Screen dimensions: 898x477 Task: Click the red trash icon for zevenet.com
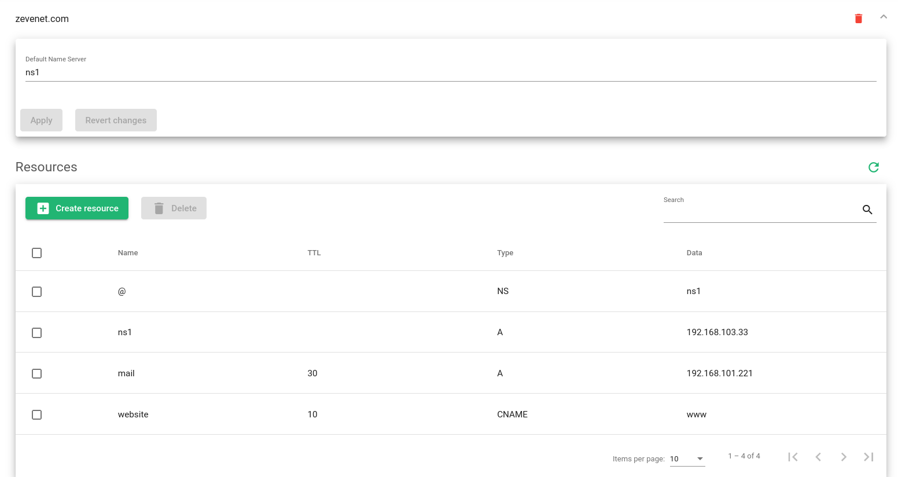859,19
